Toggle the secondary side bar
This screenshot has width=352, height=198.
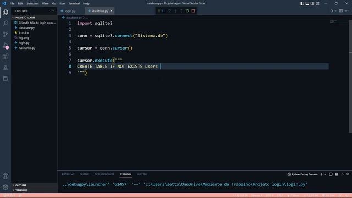pos(312,3)
